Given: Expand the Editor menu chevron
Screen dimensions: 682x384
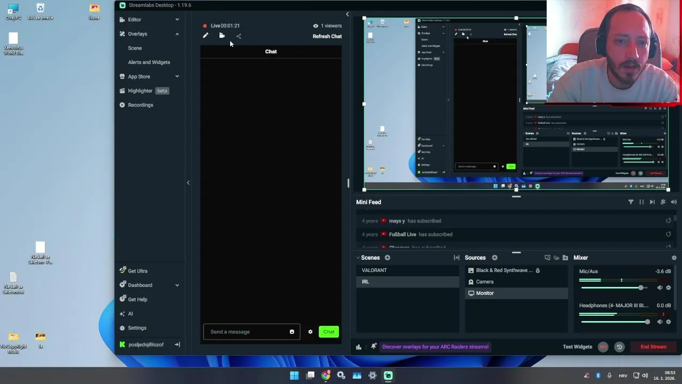Looking at the screenshot, I should (x=177, y=20).
